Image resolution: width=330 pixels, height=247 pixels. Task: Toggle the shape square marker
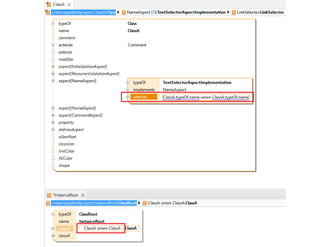tap(53, 165)
